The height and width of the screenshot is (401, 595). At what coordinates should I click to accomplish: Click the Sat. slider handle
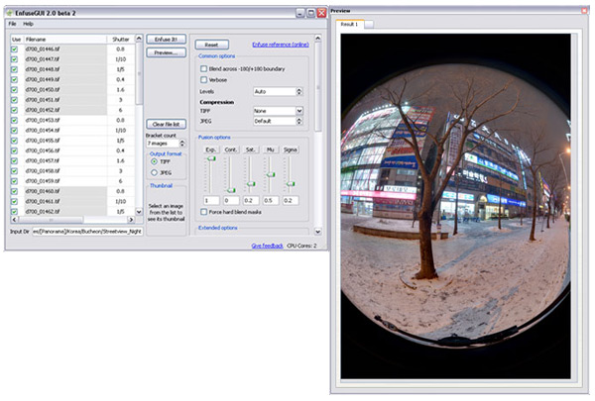[x=251, y=184]
